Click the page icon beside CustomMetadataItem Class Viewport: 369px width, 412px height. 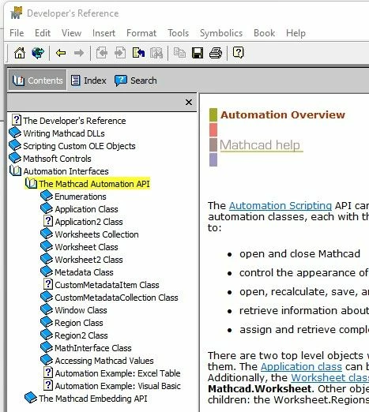pos(48,284)
